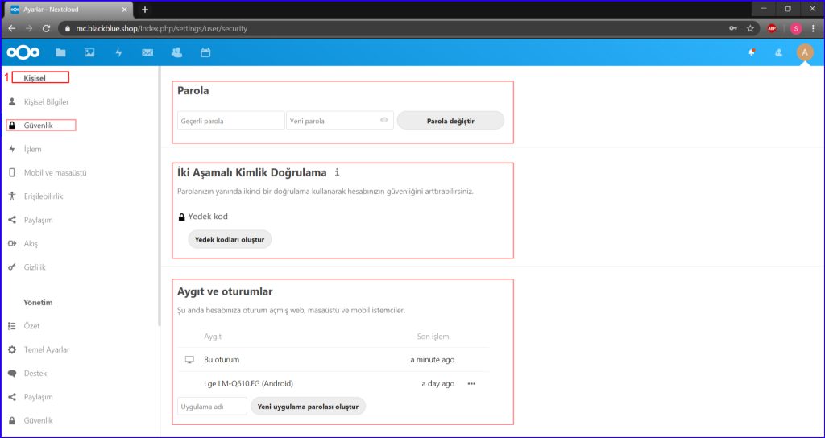The width and height of the screenshot is (825, 438).
Task: Open Chrome profile avatar 'S'
Action: point(796,28)
